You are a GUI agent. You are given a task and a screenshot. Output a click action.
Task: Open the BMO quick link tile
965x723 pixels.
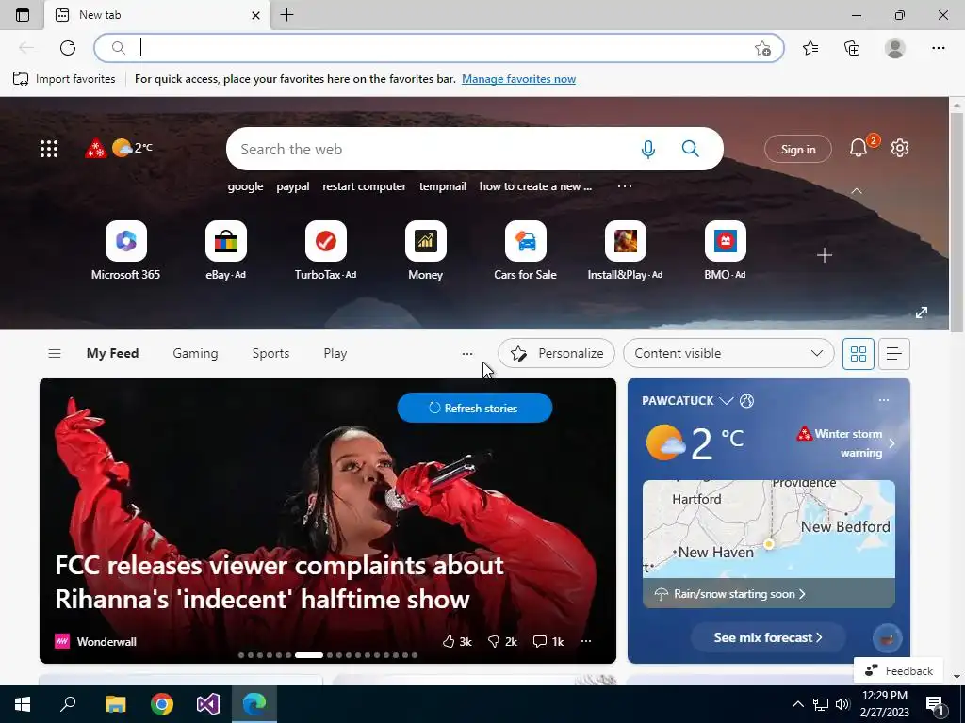tap(725, 250)
